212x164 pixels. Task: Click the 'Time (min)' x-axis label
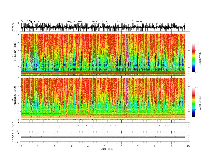(x=107, y=149)
